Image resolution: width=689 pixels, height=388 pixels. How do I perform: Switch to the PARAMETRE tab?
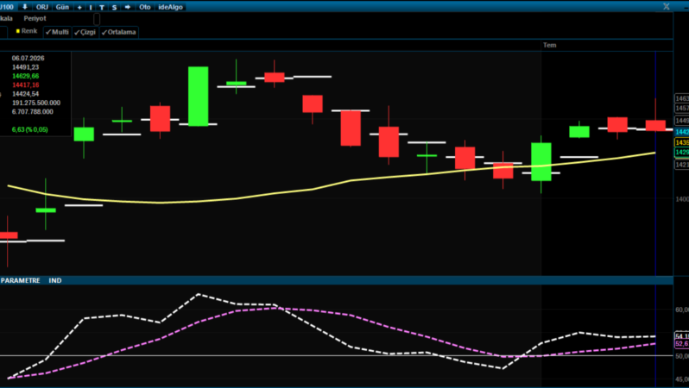coord(20,280)
